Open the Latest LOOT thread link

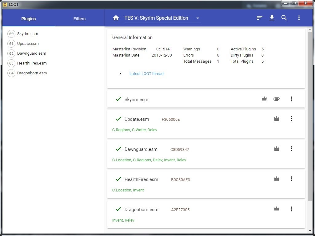click(x=147, y=74)
